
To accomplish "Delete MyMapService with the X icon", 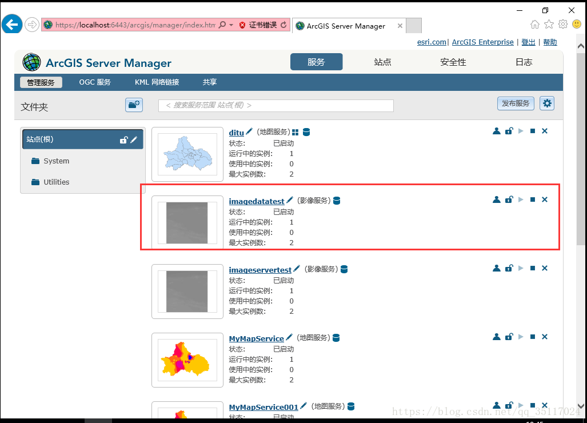I will click(x=545, y=337).
